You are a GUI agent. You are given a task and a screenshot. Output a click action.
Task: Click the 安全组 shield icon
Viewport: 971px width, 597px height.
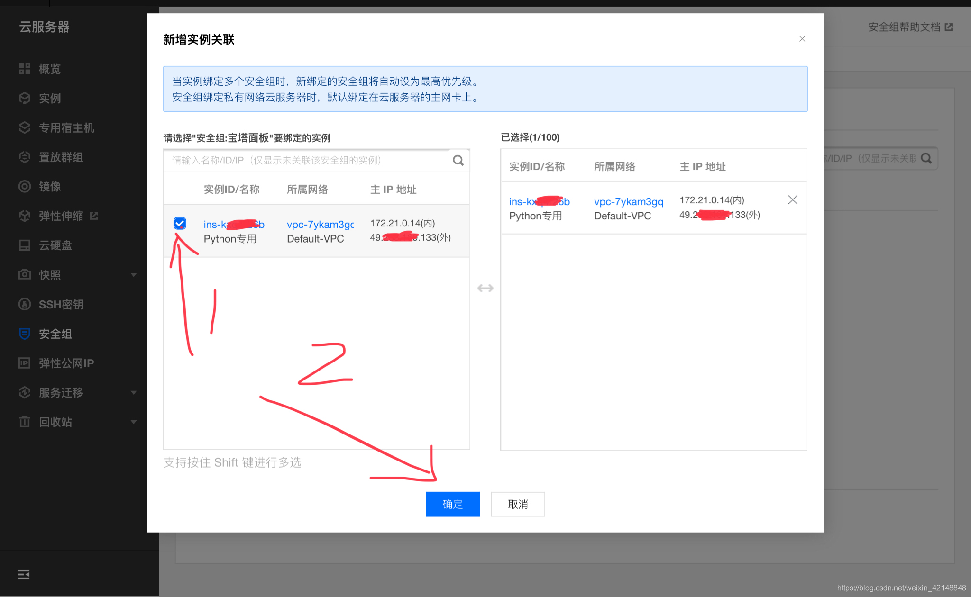point(25,334)
